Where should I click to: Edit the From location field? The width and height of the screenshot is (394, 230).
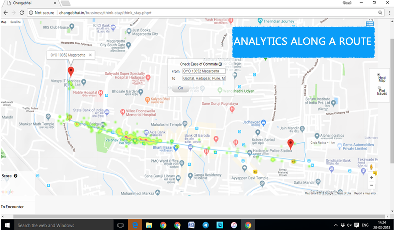(x=204, y=71)
